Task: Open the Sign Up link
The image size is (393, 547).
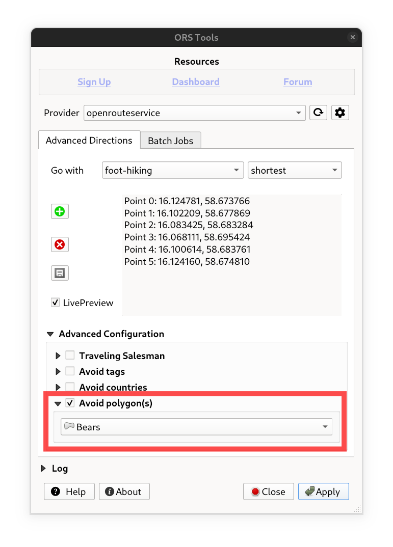Action: [94, 82]
